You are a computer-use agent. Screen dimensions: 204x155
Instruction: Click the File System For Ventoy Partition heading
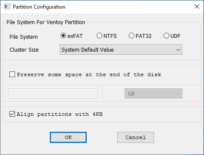pos(46,22)
